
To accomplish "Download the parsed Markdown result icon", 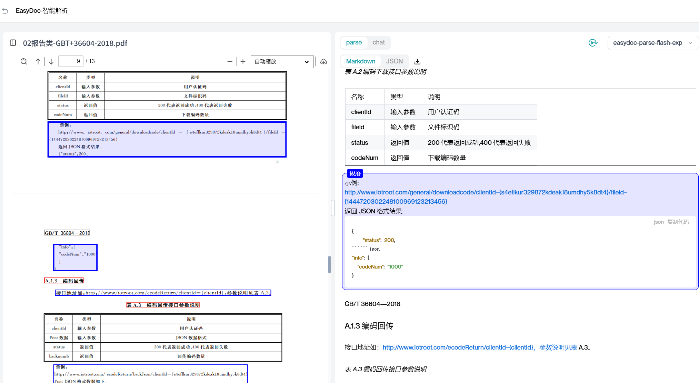I will 417,61.
